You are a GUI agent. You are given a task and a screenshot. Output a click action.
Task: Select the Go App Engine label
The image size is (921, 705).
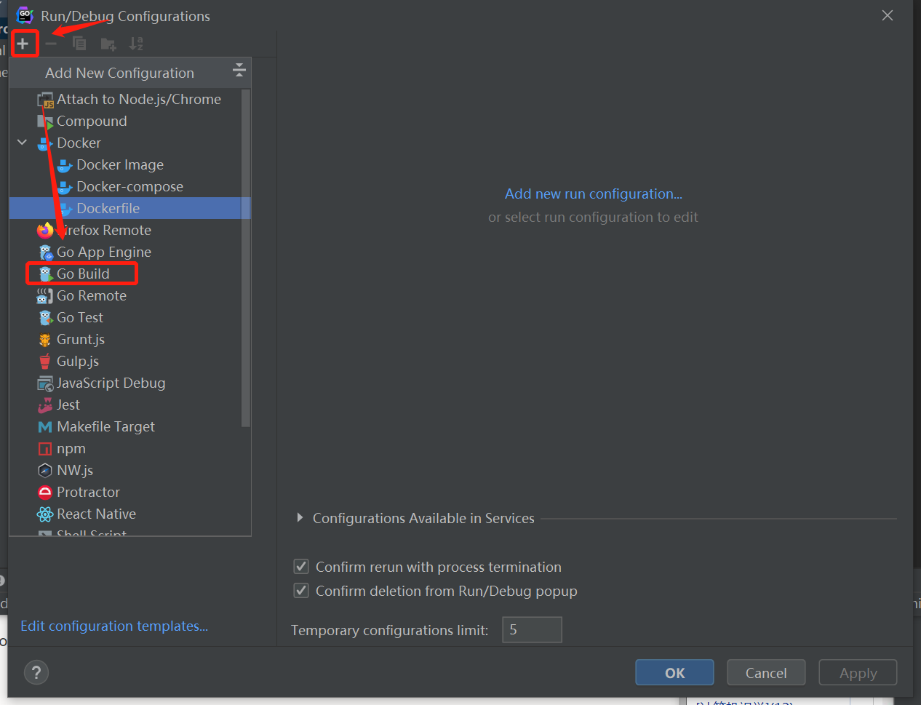(x=104, y=252)
